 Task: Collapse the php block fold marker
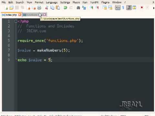(16, 21)
